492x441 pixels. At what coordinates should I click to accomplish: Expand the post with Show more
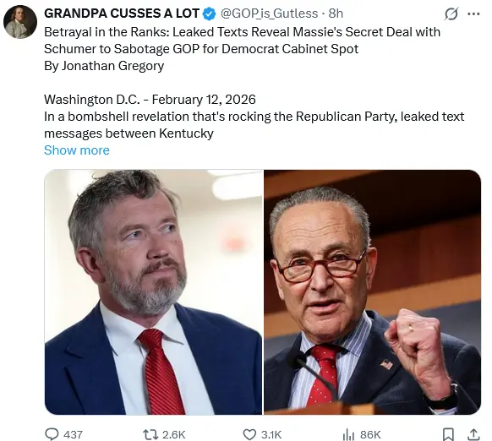click(77, 150)
